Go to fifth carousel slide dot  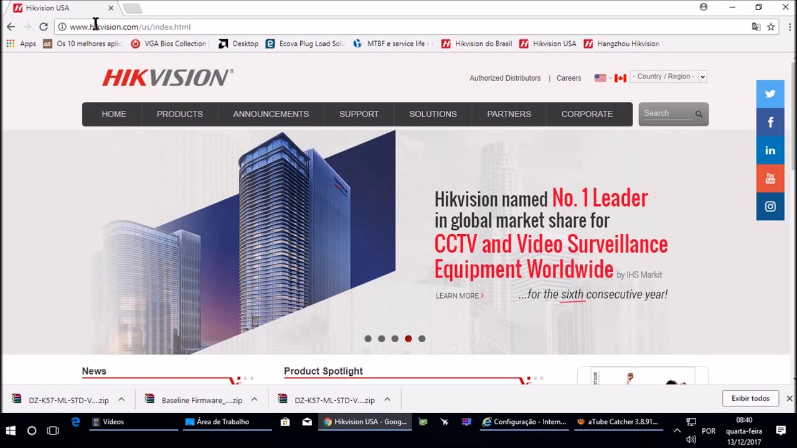point(422,338)
